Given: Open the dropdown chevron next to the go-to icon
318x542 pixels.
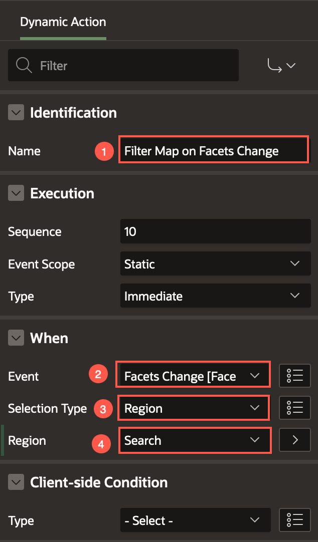Looking at the screenshot, I should pyautogui.click(x=291, y=65).
